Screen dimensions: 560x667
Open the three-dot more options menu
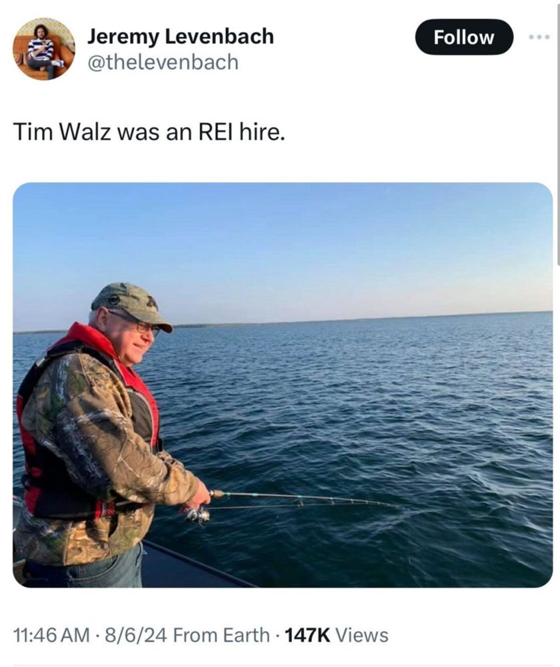point(539,37)
